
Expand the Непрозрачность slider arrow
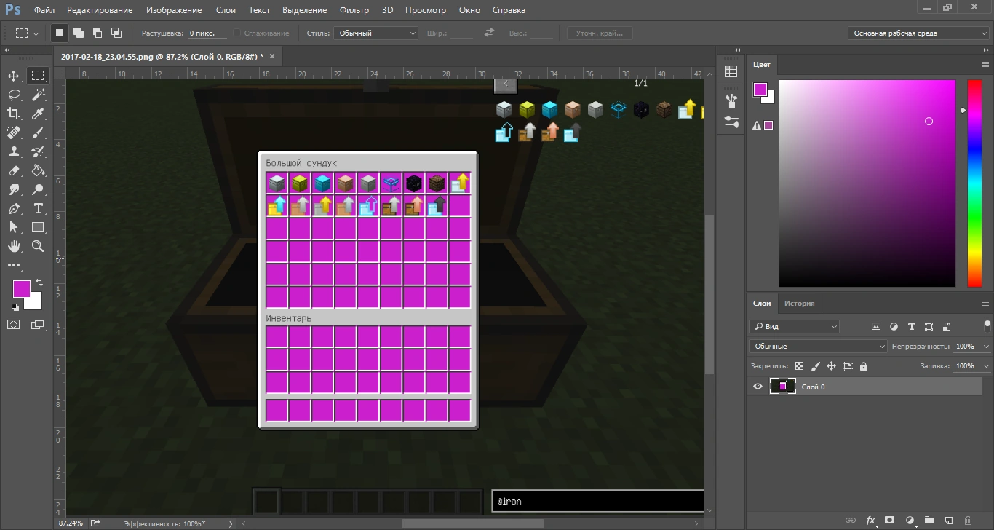[x=986, y=347]
